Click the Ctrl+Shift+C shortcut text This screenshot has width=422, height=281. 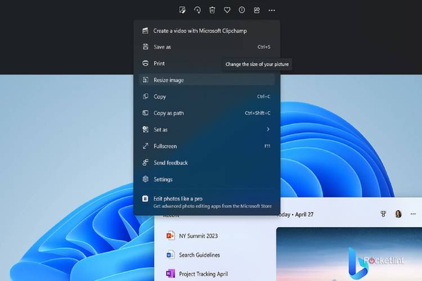pyautogui.click(x=258, y=113)
